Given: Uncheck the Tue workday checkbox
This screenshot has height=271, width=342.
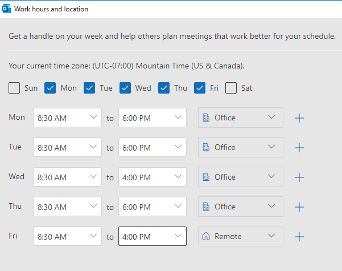Looking at the screenshot, I should click(x=89, y=88).
